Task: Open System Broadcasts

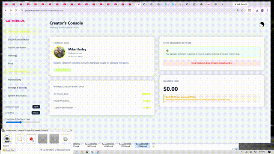Action: (17, 96)
